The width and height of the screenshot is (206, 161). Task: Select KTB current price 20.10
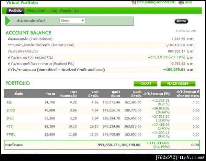[x=94, y=126]
